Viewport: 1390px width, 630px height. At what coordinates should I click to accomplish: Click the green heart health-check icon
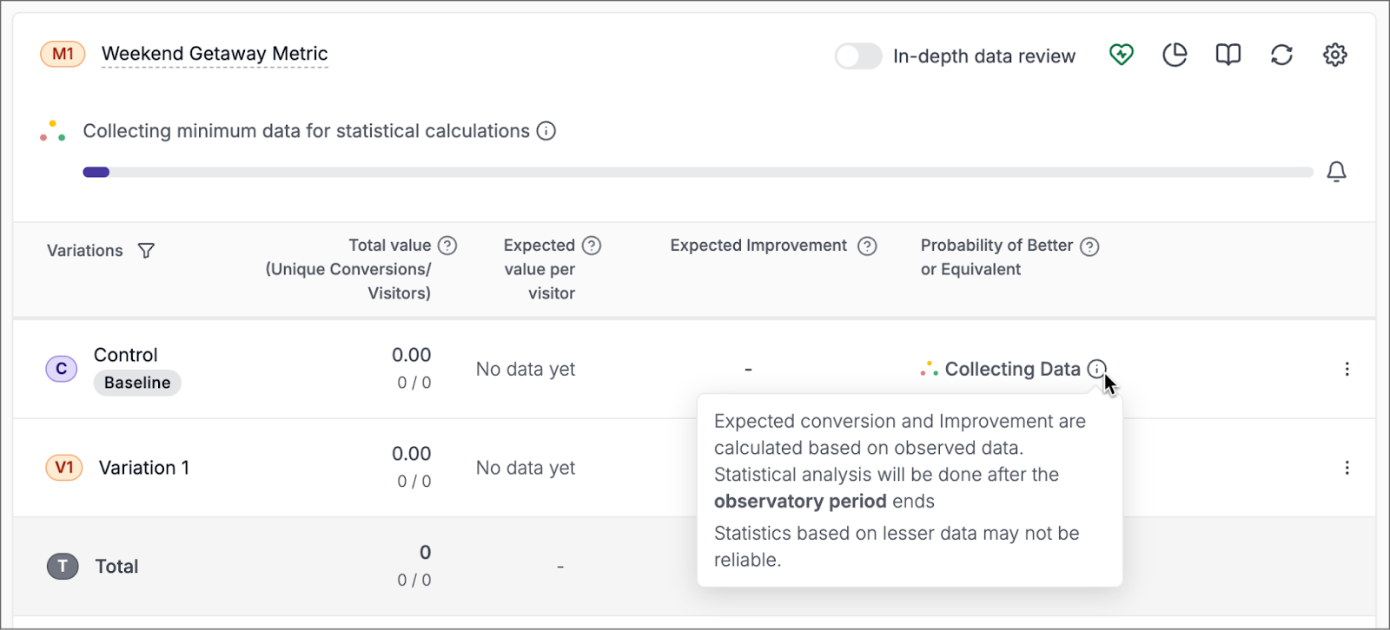1122,56
